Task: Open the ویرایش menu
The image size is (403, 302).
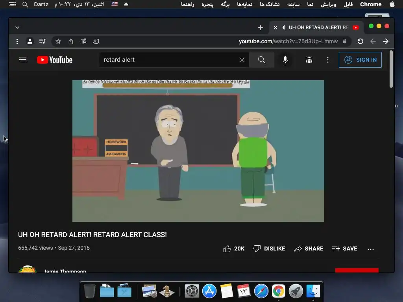Action: pyautogui.click(x=329, y=4)
